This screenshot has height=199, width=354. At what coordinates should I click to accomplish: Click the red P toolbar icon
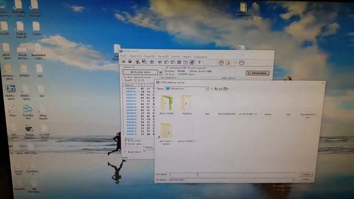(221, 62)
